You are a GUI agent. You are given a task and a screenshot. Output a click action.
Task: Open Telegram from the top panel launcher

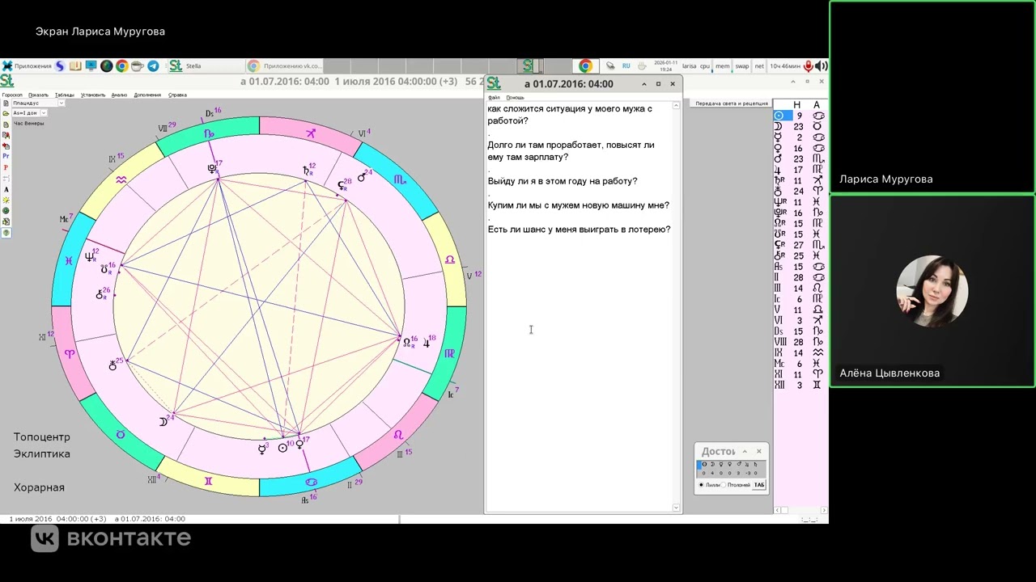tap(153, 66)
